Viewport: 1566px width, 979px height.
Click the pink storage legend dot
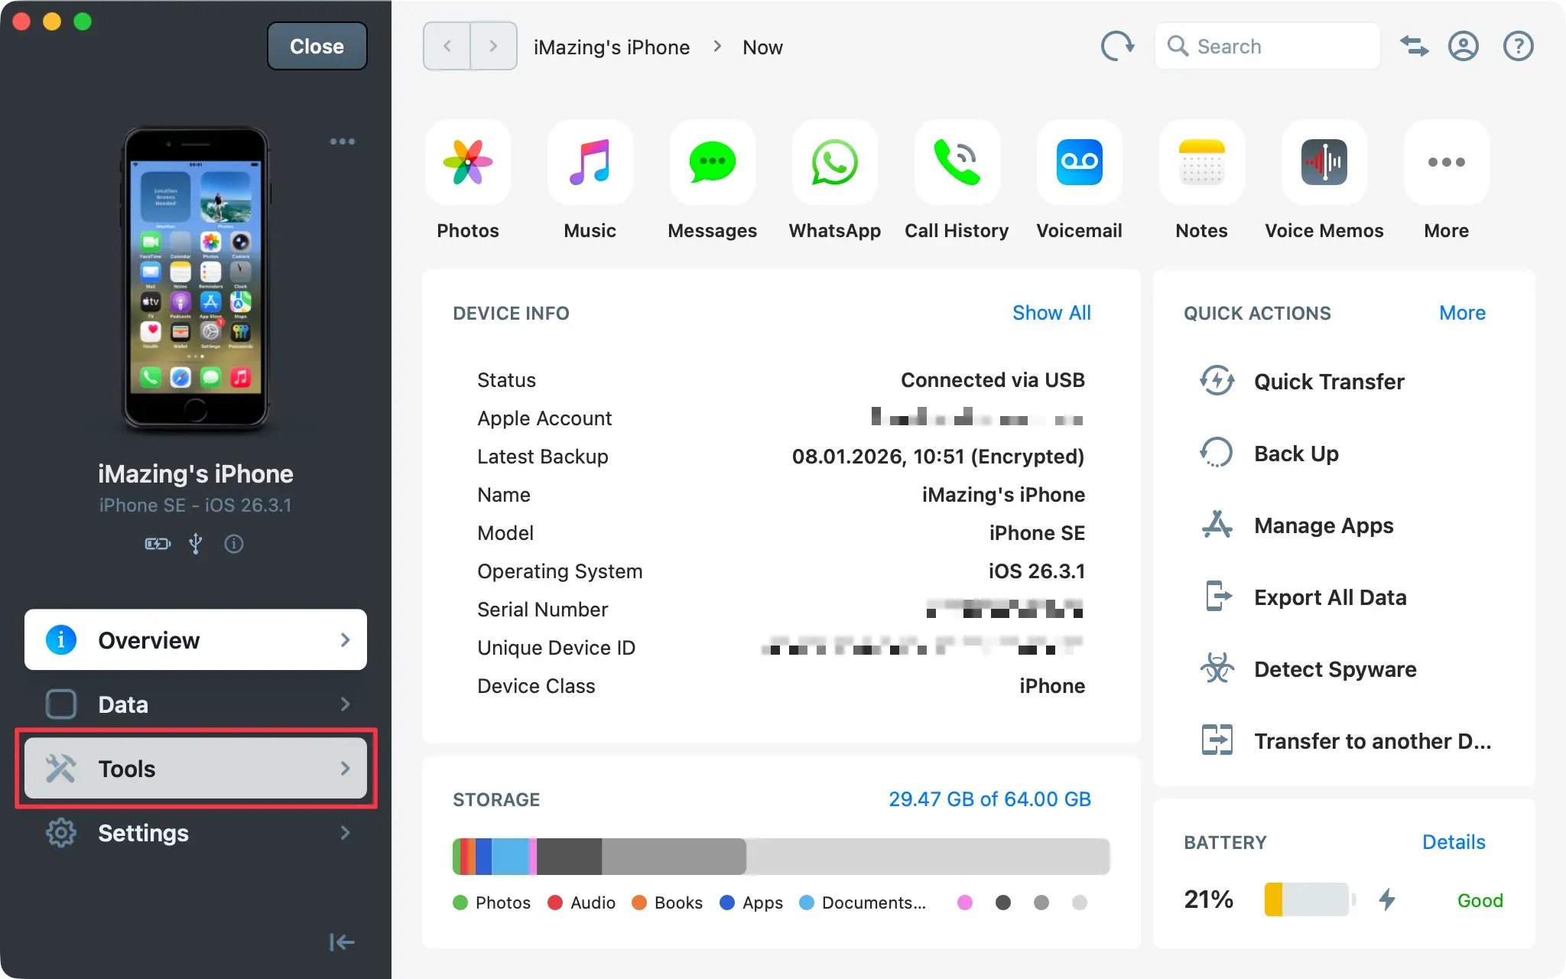tap(965, 903)
